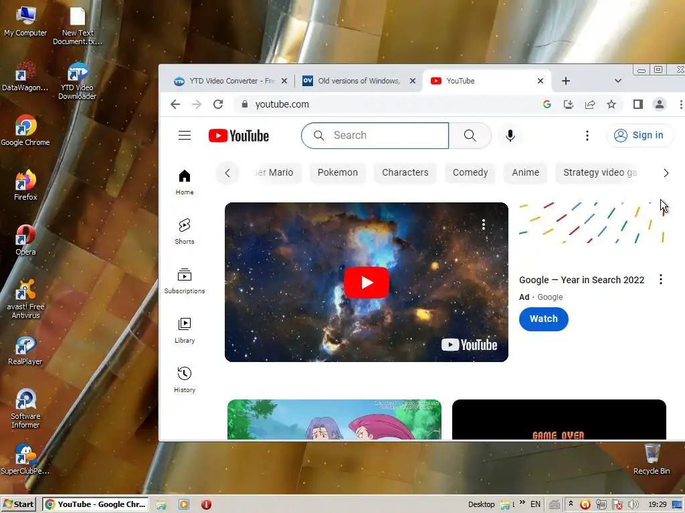The image size is (685, 513).
Task: Select the YTD Video Downloader desktop icon
Action: click(x=78, y=81)
